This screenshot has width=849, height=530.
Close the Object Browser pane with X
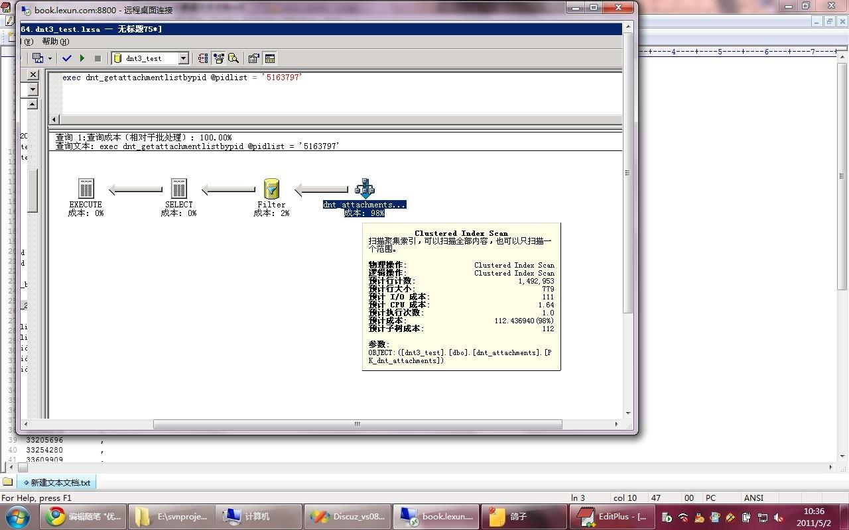(x=33, y=75)
